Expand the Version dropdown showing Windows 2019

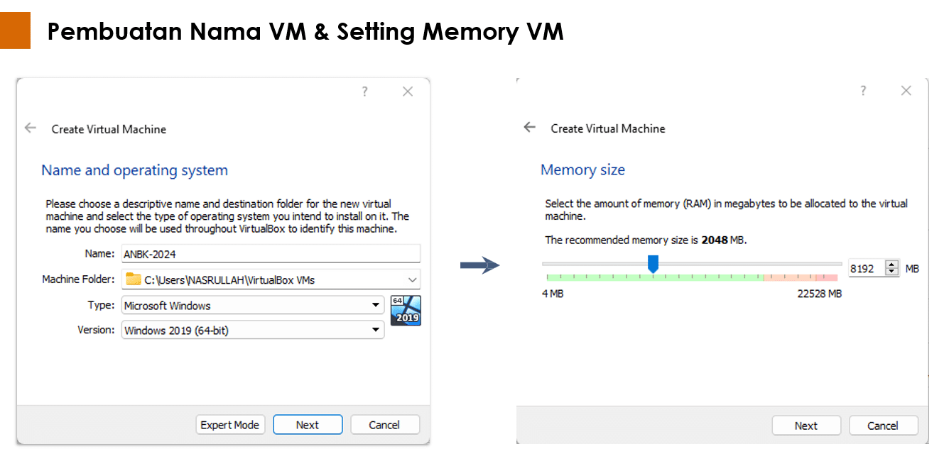point(253,331)
